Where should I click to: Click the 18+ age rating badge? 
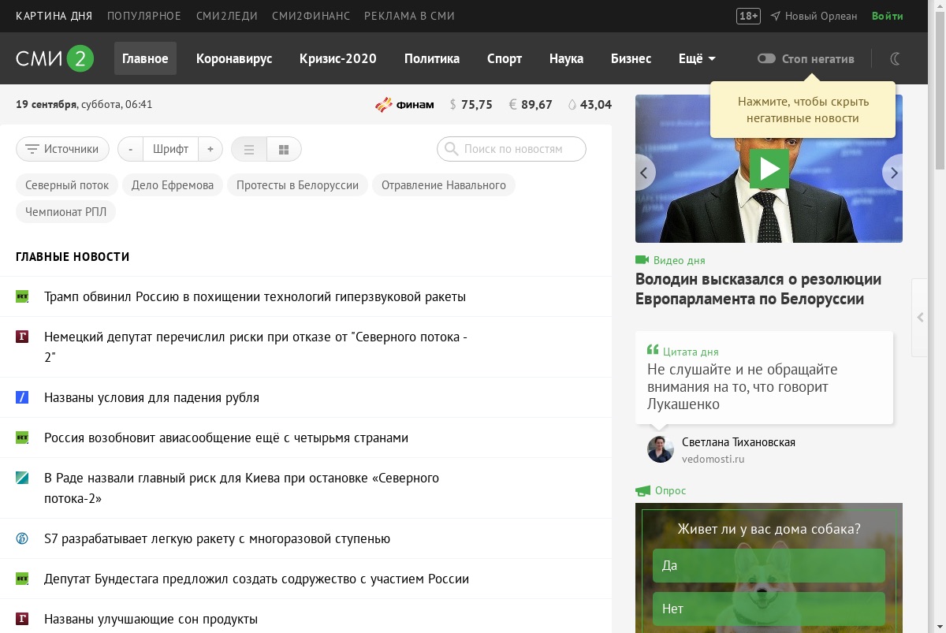(748, 16)
